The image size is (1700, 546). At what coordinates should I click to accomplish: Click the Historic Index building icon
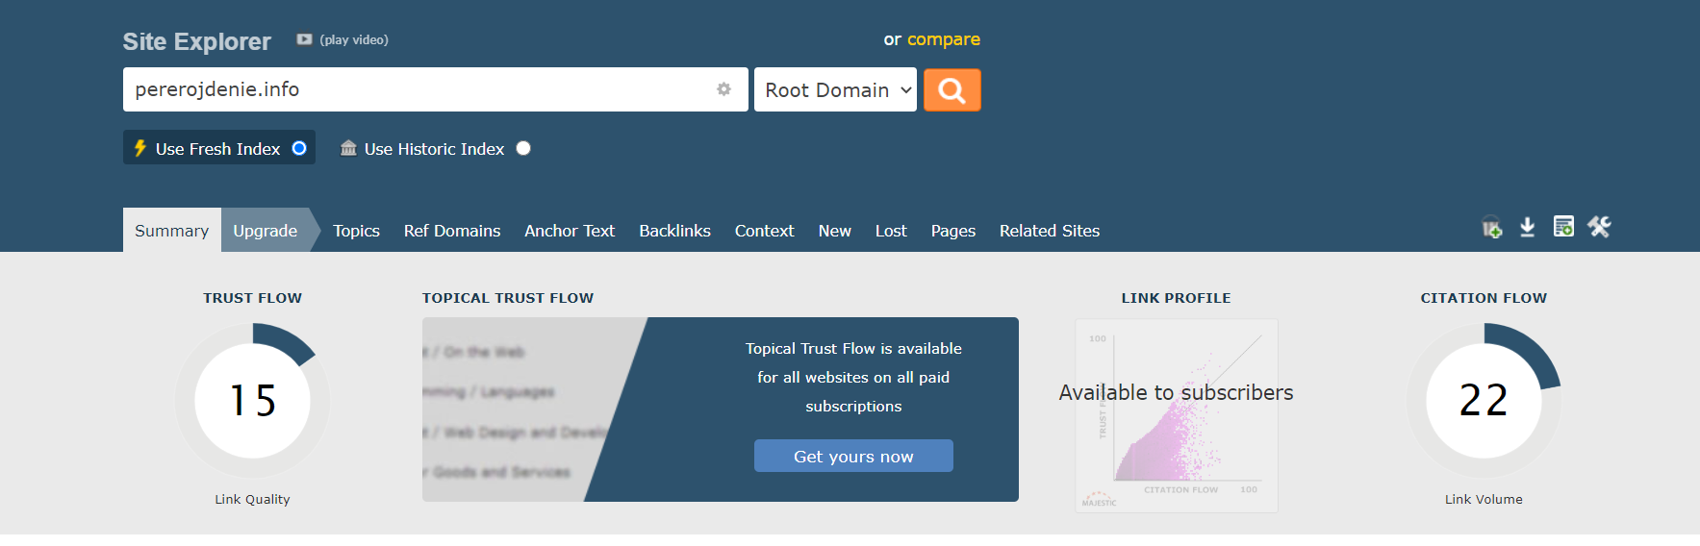pyautogui.click(x=348, y=148)
